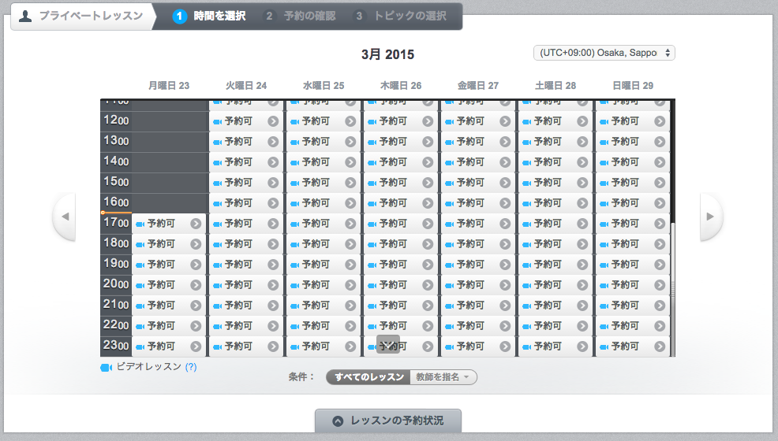Click arrow icon for Monday 17:00 slot
The width and height of the screenshot is (778, 441).
coord(196,224)
